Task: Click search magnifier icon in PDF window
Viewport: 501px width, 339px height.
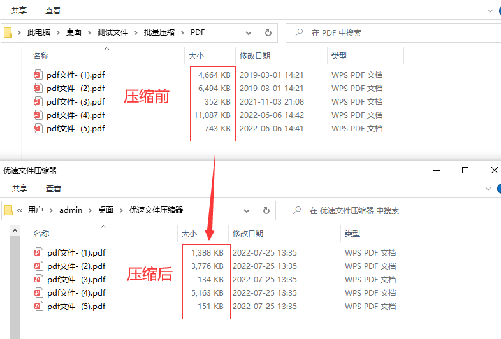Action: point(299,32)
